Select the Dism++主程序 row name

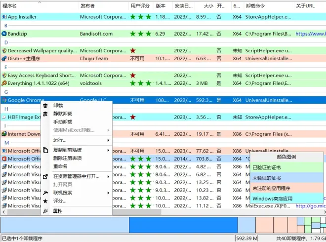tap(24, 58)
